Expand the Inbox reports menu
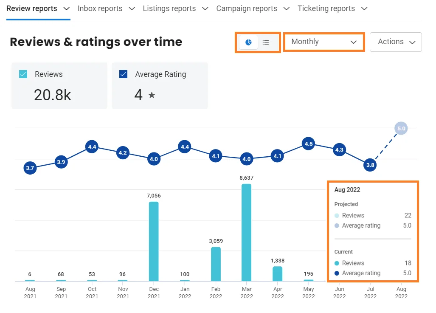The width and height of the screenshot is (436, 313). pos(106,8)
